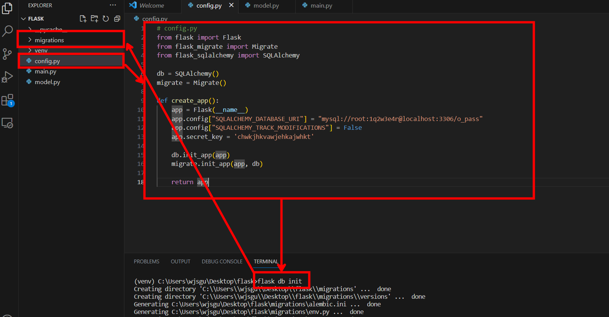
Task: Select the TERMINAL panel tab
Action: coord(266,261)
